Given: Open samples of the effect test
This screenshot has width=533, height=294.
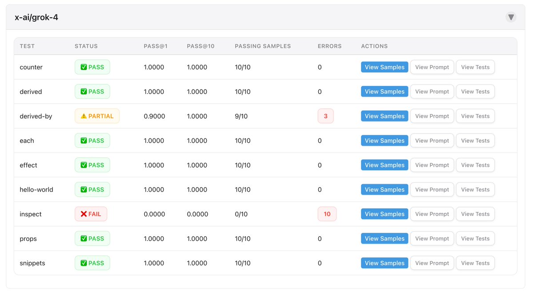Looking at the screenshot, I should pos(385,165).
